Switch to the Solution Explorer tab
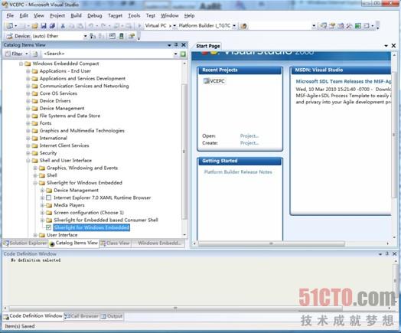The height and width of the screenshot is (333, 401). [x=25, y=243]
